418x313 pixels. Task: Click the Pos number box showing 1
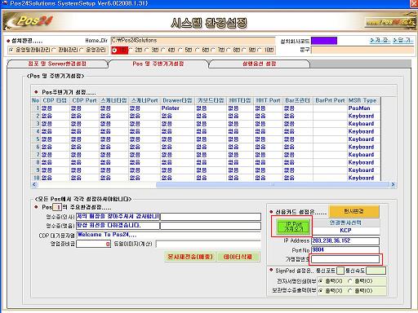coord(57,207)
